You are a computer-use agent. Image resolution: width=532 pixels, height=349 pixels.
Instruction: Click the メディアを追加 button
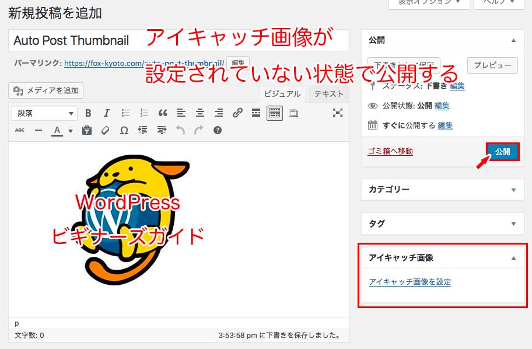46,90
